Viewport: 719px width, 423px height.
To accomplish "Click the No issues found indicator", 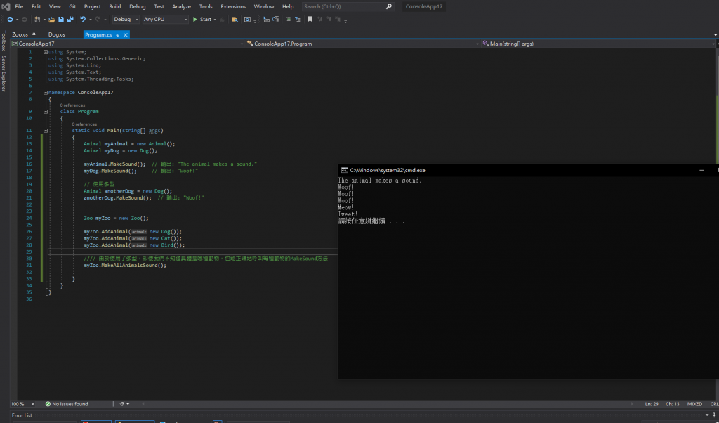I will click(67, 404).
